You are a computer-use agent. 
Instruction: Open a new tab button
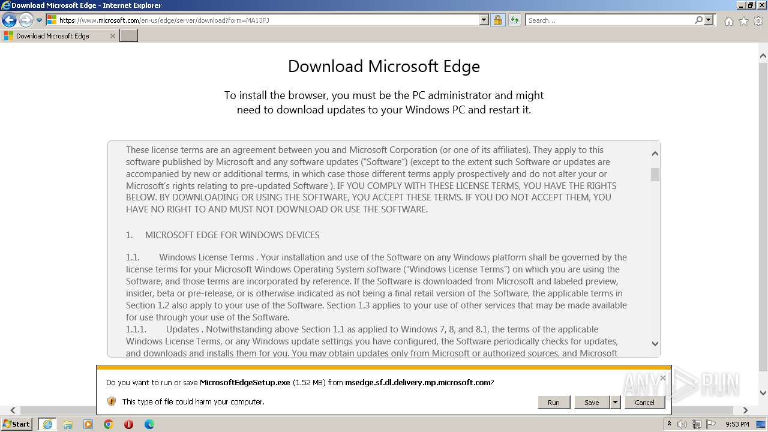(x=129, y=36)
